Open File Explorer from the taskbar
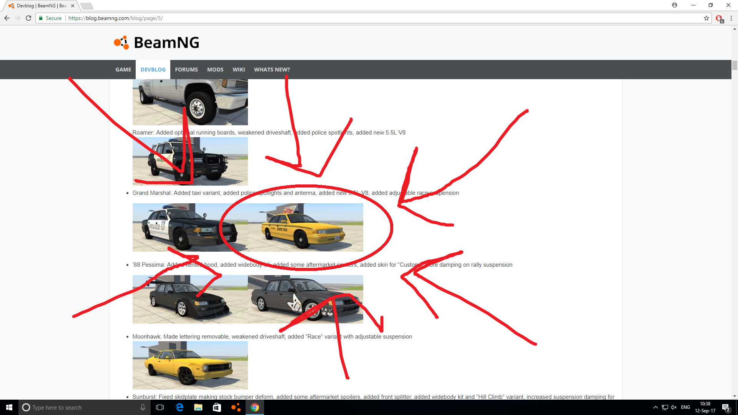Screen dimensions: 738x415 coord(198,407)
